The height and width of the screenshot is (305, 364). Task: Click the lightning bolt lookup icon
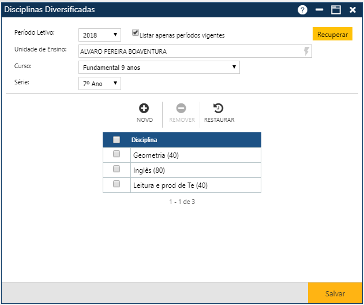[x=306, y=51]
